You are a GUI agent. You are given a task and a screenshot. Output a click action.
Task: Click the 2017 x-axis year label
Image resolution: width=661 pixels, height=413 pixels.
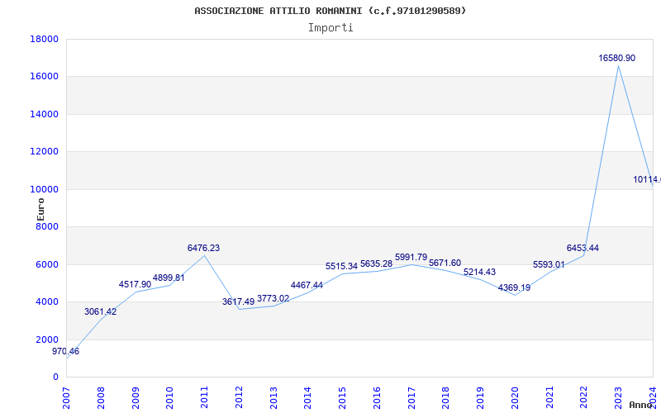(411, 398)
